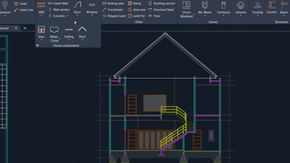290x163 pixels.
Task: Click the Parking plan tool
Action: coord(113,3)
